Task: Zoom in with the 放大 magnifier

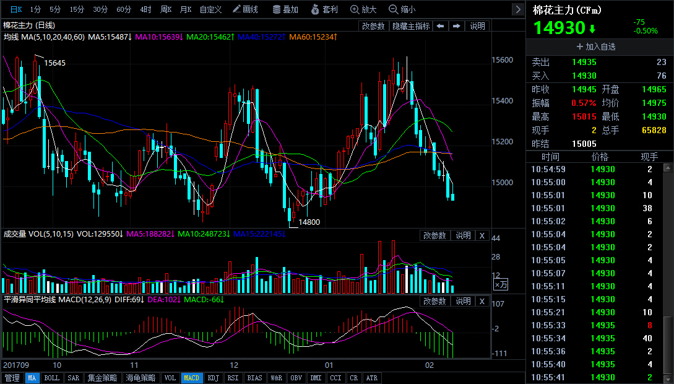Action: click(363, 9)
